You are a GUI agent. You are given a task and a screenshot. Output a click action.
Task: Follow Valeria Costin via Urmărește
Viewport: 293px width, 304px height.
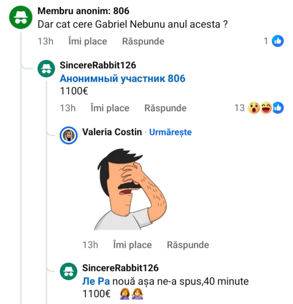tap(170, 132)
